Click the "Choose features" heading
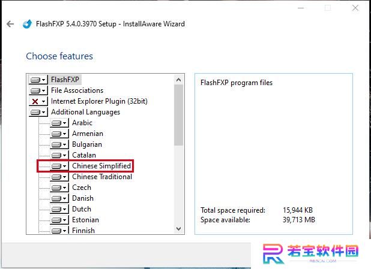 [x=59, y=56]
